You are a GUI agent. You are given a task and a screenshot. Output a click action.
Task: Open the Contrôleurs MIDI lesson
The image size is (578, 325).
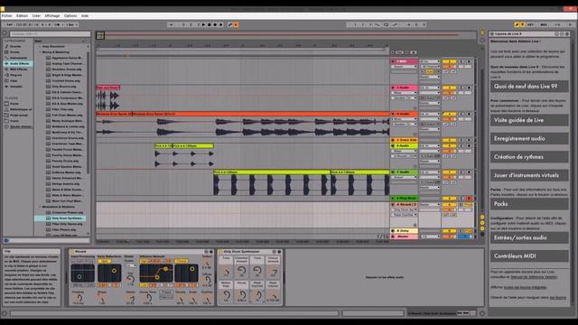[x=529, y=256]
